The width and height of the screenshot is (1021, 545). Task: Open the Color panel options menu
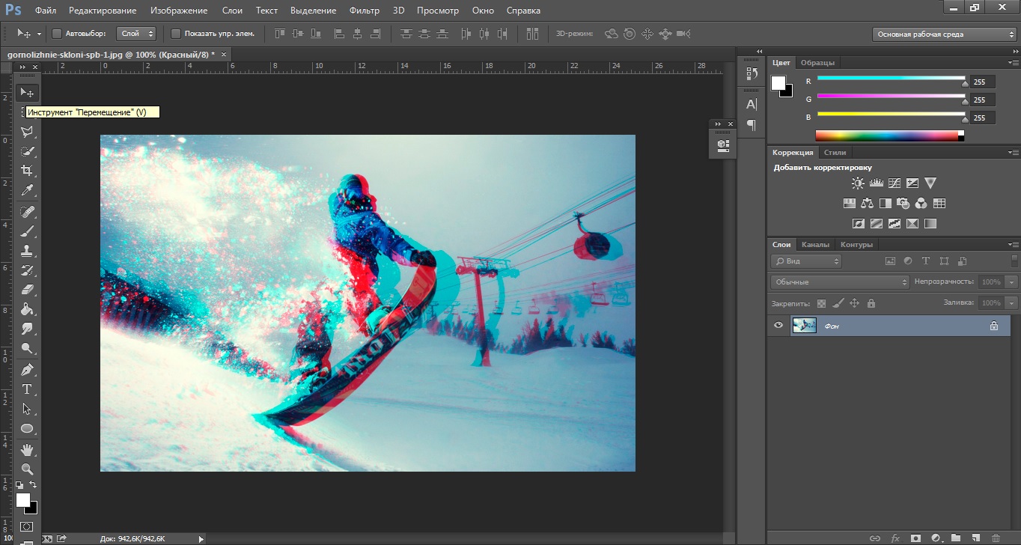pyautogui.click(x=1014, y=62)
